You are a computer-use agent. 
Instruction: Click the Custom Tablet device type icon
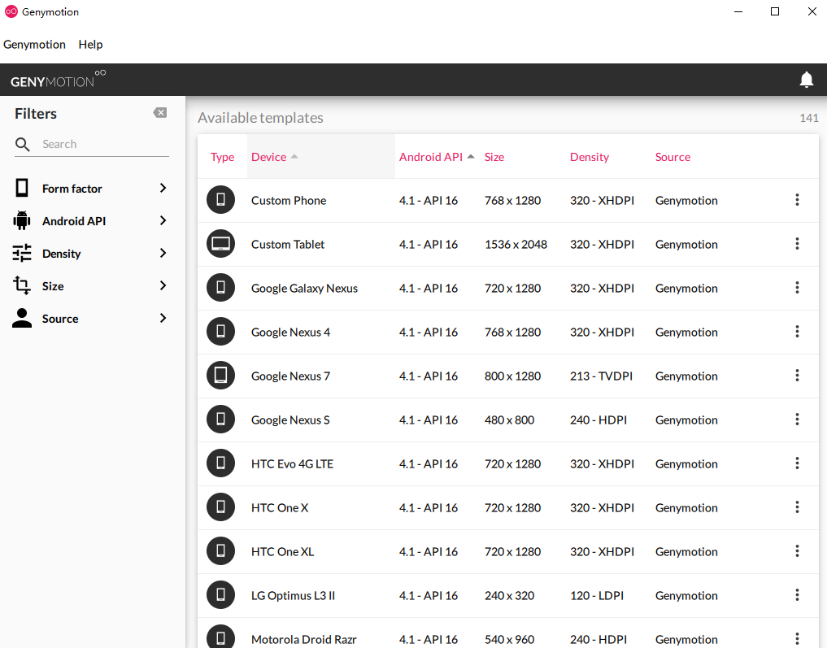[220, 244]
